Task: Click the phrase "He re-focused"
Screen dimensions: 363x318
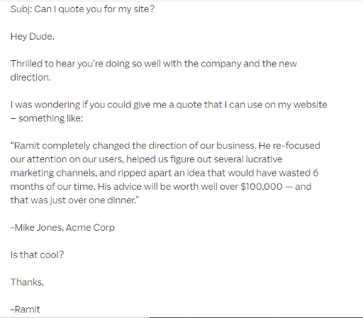Action: point(289,146)
